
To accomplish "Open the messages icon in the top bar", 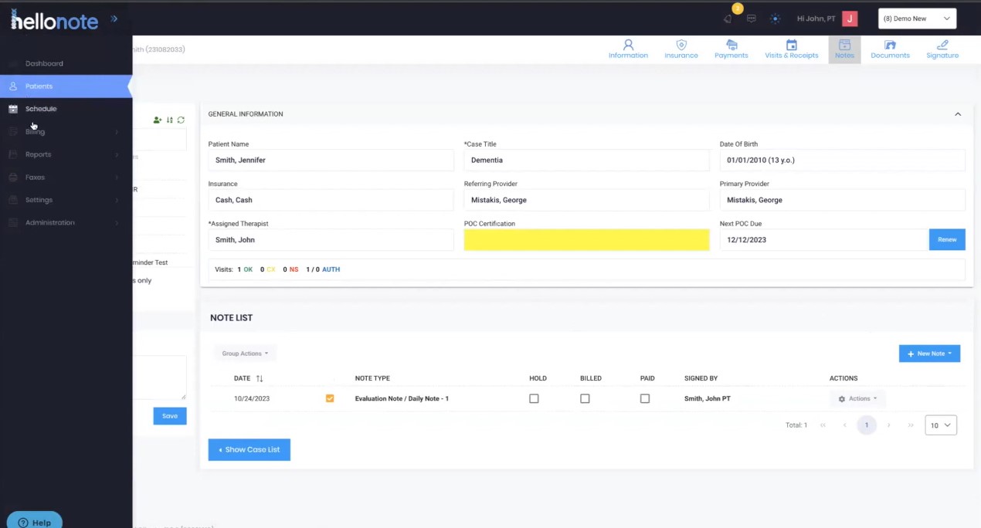I will (x=751, y=19).
